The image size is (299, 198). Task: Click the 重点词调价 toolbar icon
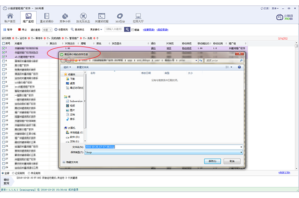[47, 18]
